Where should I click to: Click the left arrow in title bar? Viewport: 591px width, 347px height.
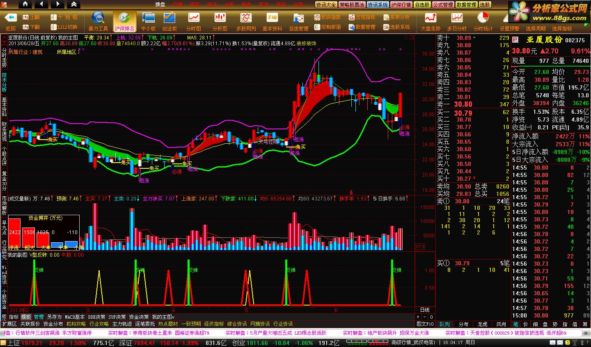coord(41,4)
